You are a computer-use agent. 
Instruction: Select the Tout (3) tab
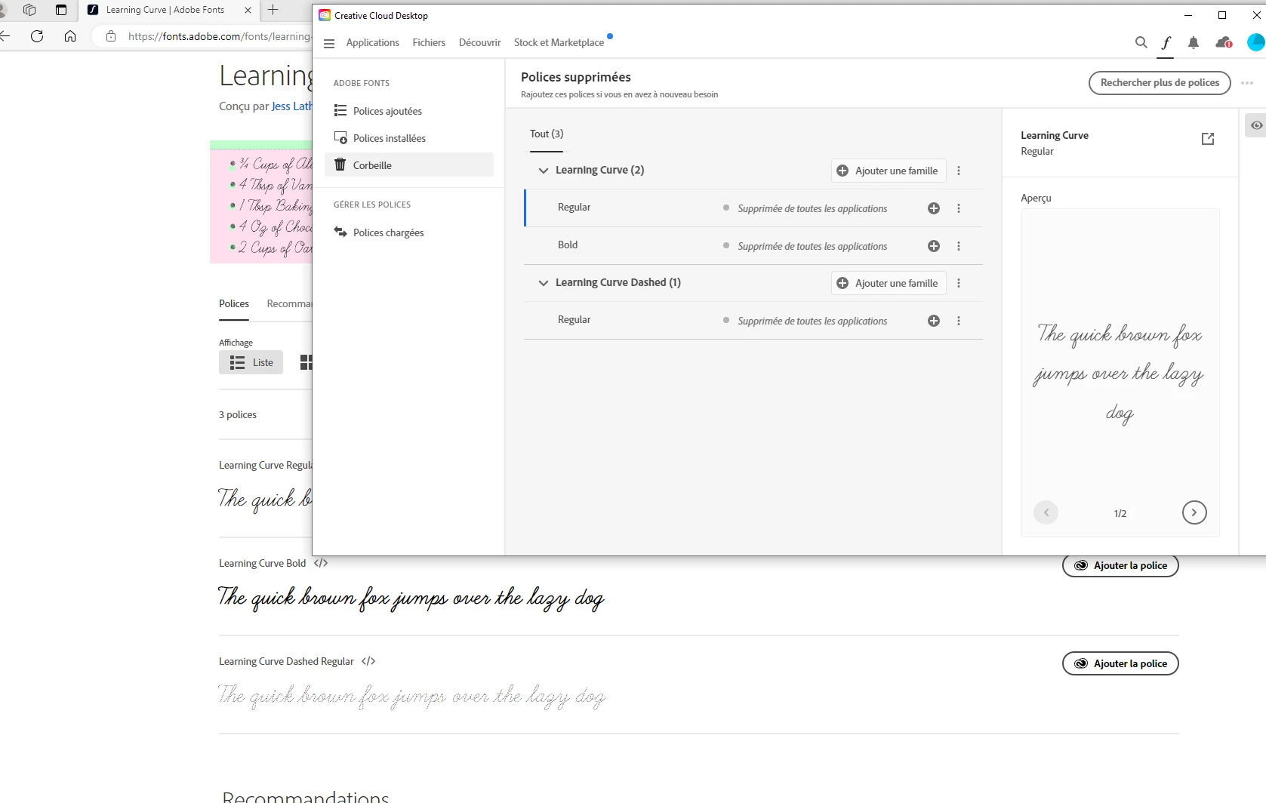(x=547, y=134)
